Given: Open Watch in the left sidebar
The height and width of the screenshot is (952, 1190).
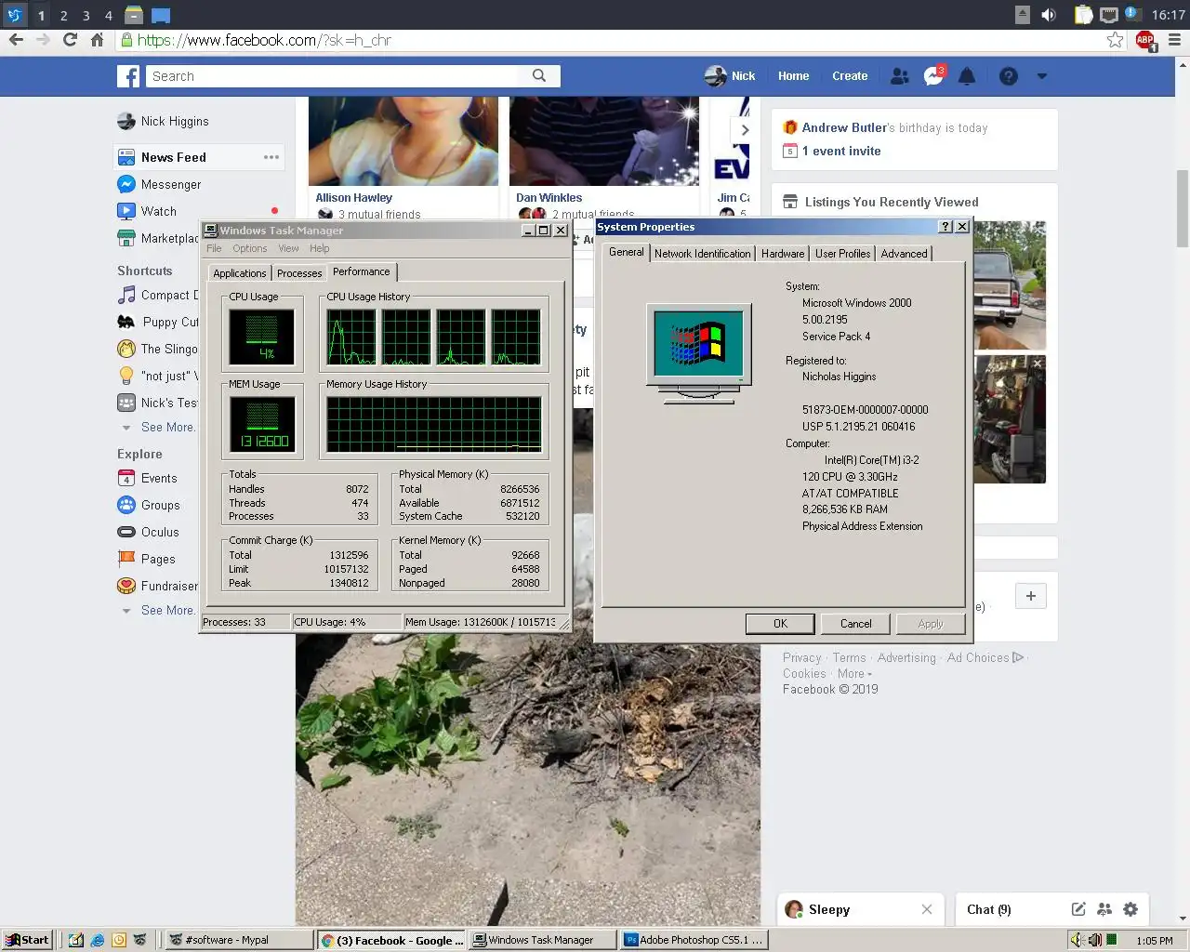Looking at the screenshot, I should (x=147, y=211).
